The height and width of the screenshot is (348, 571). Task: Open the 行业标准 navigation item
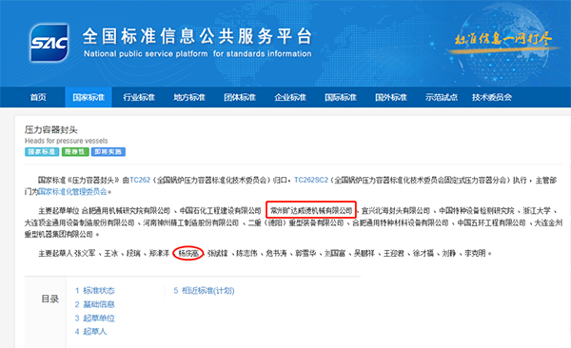(139, 97)
